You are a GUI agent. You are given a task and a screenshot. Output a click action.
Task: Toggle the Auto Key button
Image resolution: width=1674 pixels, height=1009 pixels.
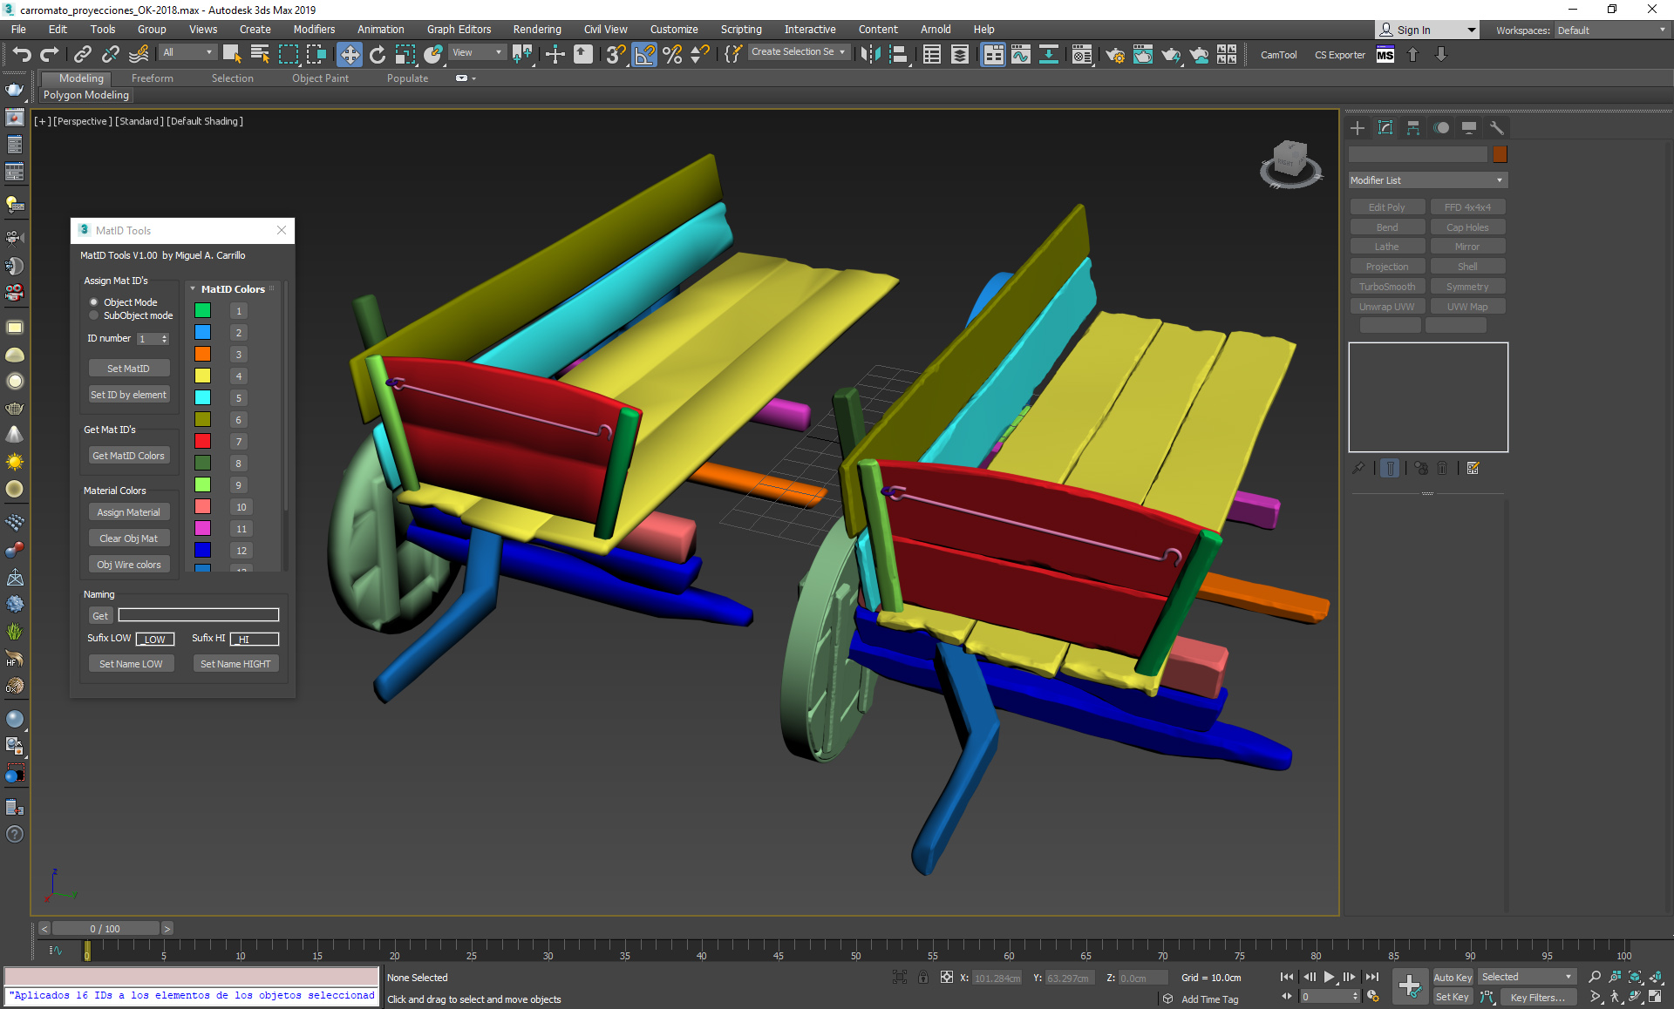[x=1452, y=977]
